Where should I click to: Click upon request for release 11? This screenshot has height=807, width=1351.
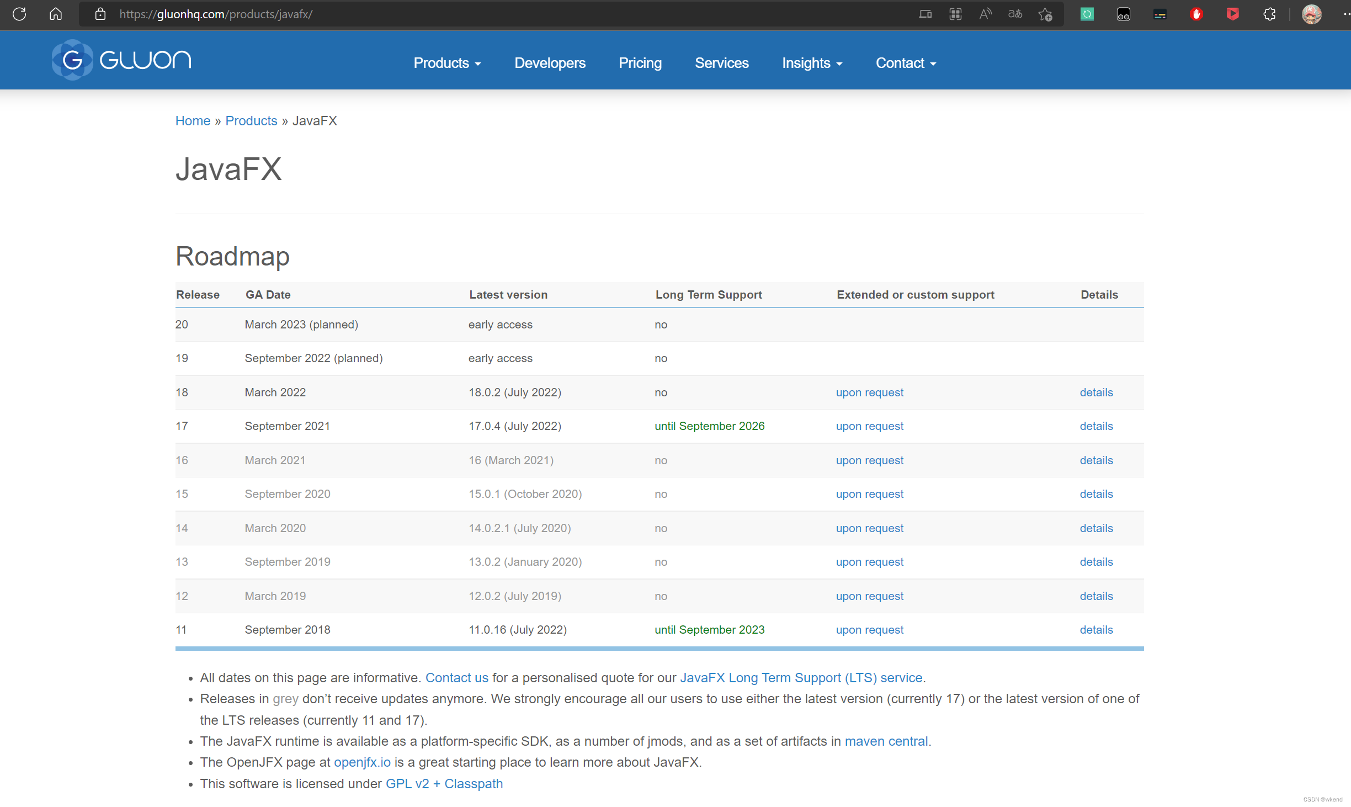point(869,630)
